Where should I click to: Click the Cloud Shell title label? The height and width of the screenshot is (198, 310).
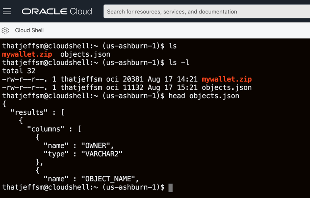point(29,30)
